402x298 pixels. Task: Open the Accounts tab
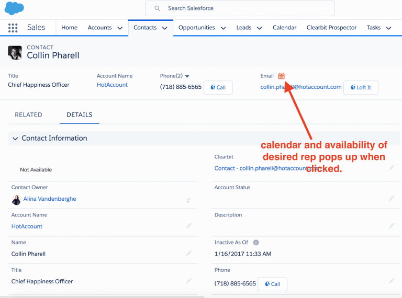tap(100, 27)
